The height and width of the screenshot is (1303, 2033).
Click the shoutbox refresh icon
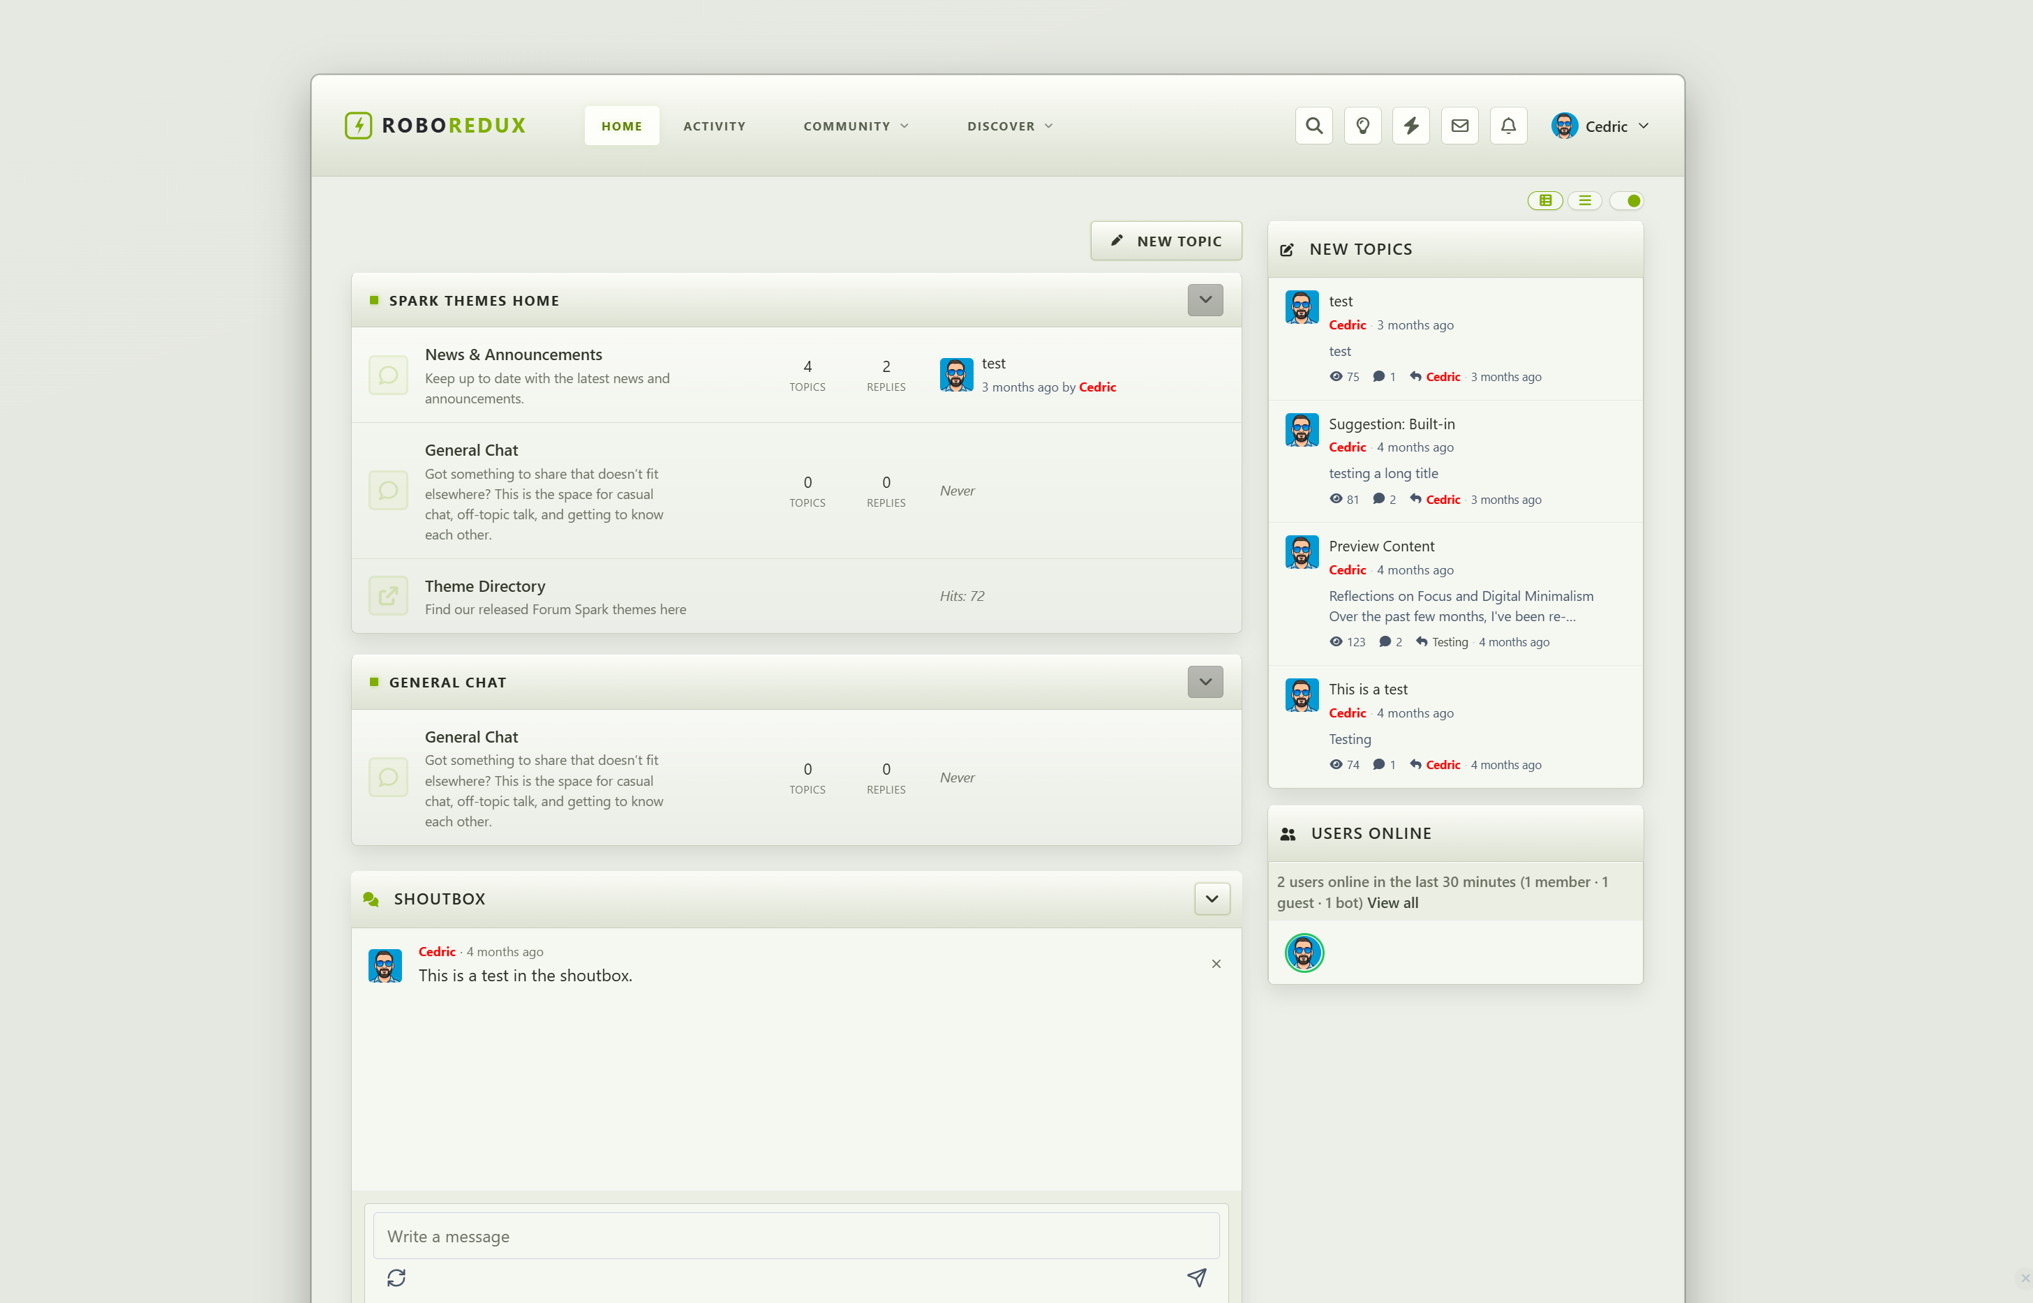pos(396,1276)
